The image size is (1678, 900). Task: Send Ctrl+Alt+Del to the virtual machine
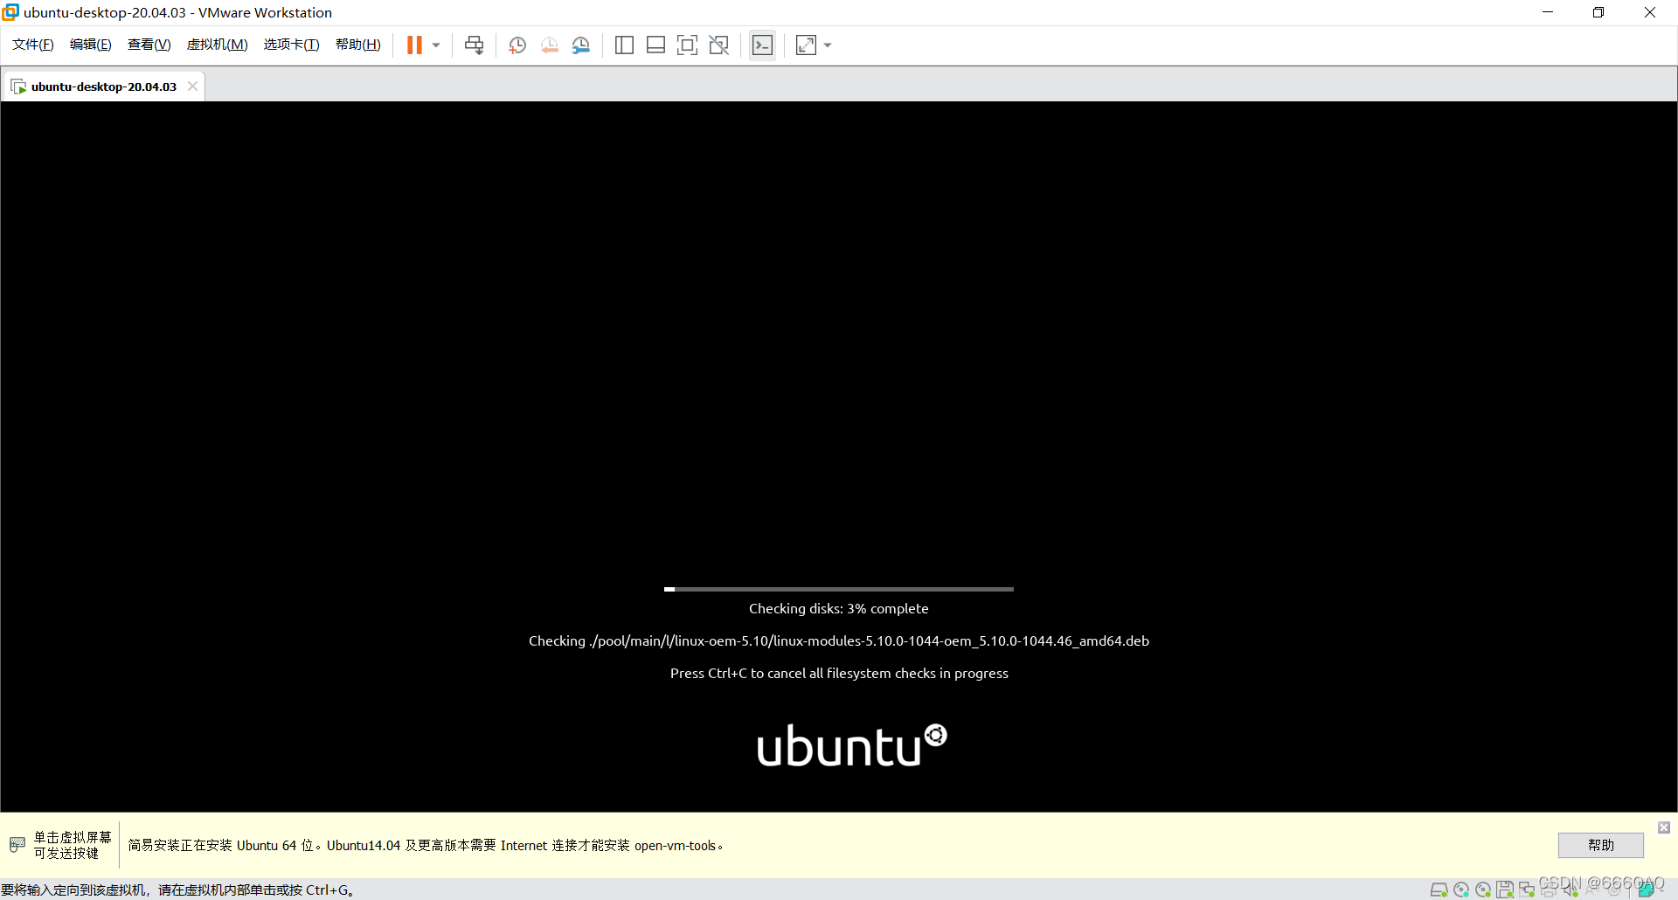[474, 45]
